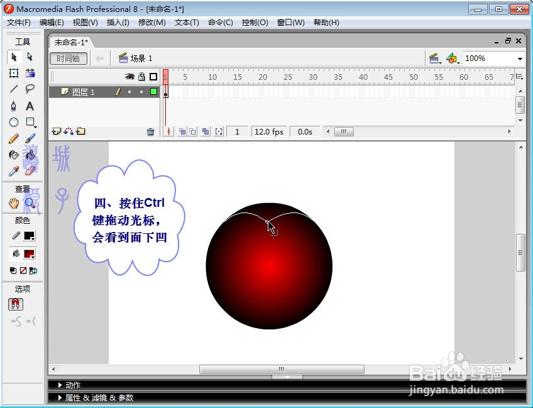Add a new layer with the Insert Layer icon
The width and height of the screenshot is (533, 408).
pos(55,131)
